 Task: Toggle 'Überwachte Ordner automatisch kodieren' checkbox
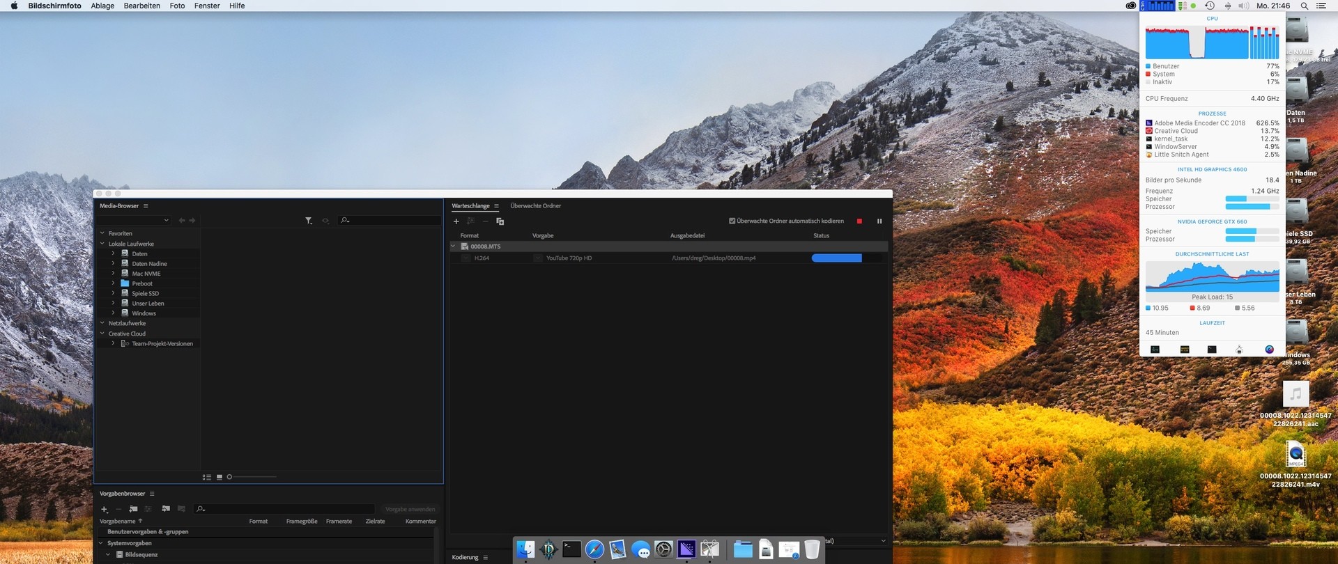[x=732, y=221]
